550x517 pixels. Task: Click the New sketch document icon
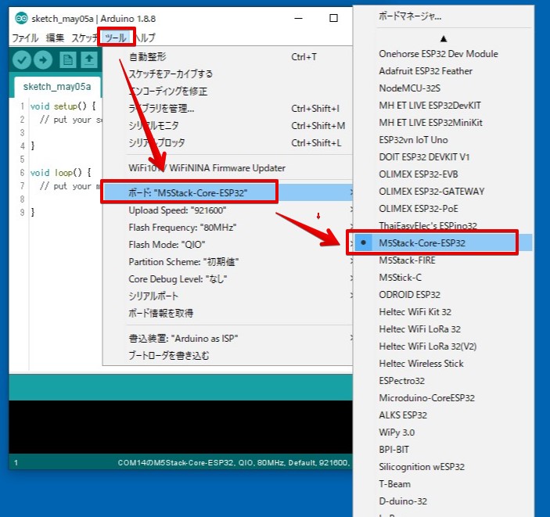click(68, 60)
